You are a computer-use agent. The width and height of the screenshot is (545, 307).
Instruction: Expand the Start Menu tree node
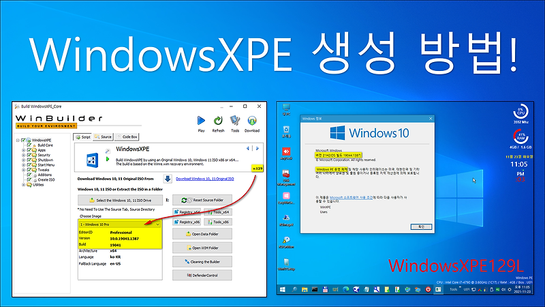pyautogui.click(x=24, y=165)
